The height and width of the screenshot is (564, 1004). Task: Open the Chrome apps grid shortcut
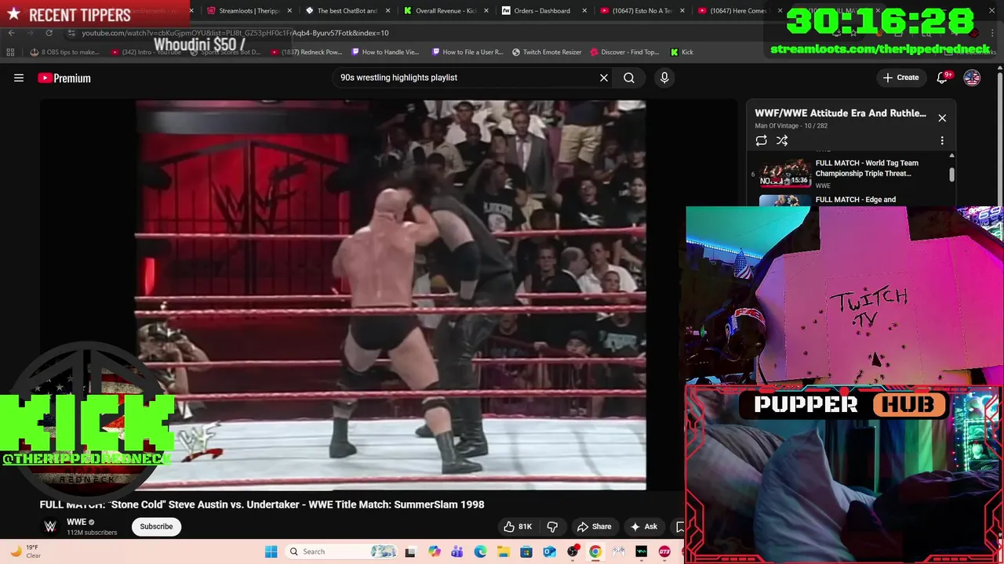10,52
